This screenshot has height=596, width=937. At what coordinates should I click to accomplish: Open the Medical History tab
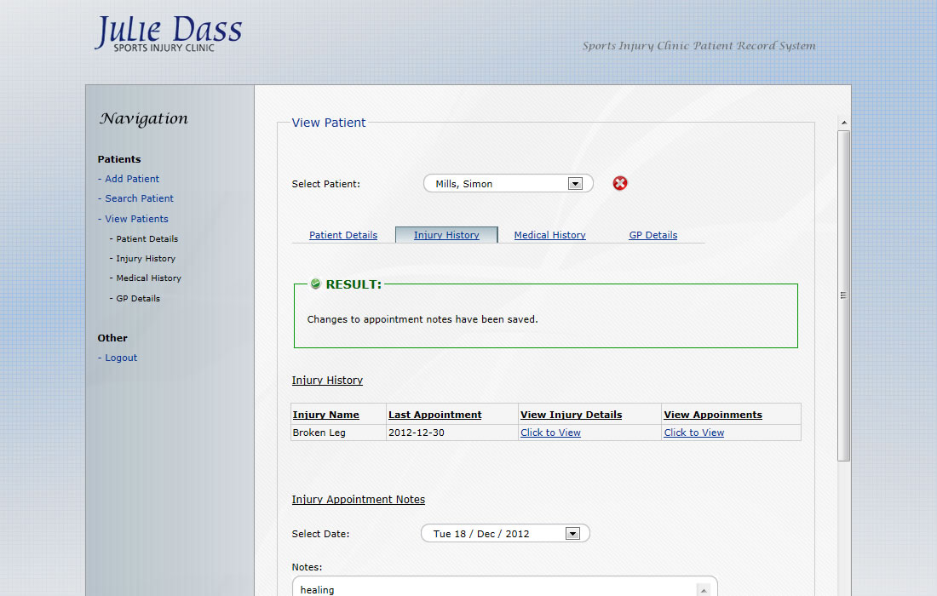click(x=549, y=235)
